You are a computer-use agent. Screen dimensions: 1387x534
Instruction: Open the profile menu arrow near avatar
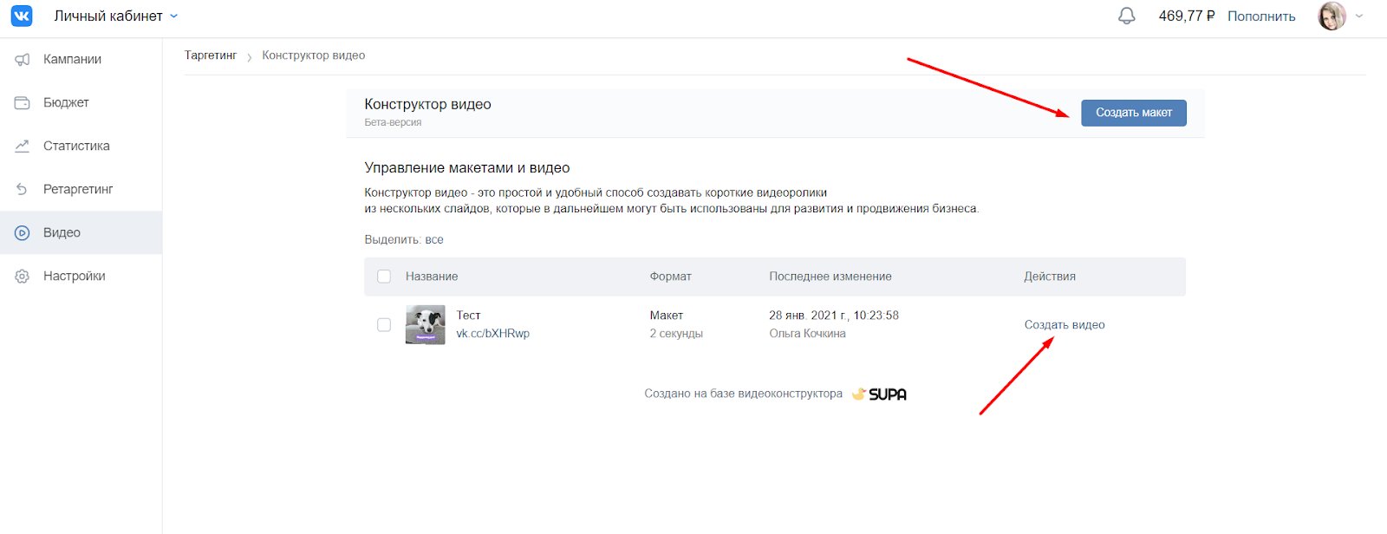[1359, 16]
